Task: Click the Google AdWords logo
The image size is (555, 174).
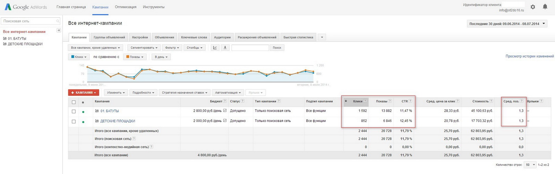Action: pyautogui.click(x=26, y=7)
